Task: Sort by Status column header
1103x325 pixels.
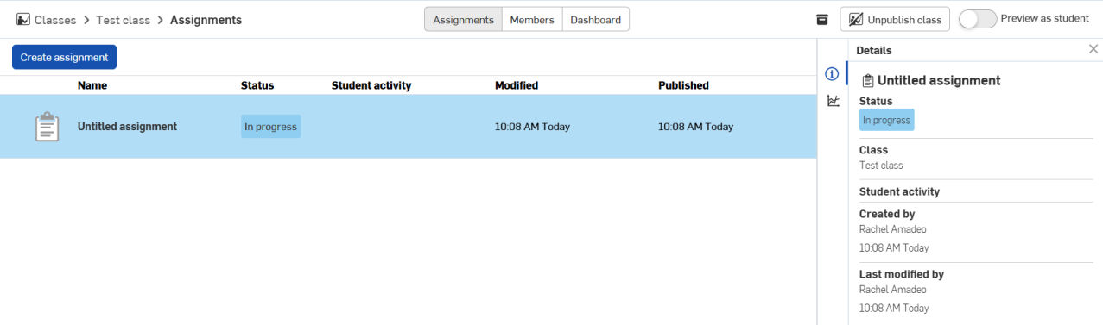Action: pyautogui.click(x=257, y=85)
